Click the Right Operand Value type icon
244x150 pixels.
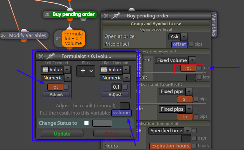tap(104, 70)
